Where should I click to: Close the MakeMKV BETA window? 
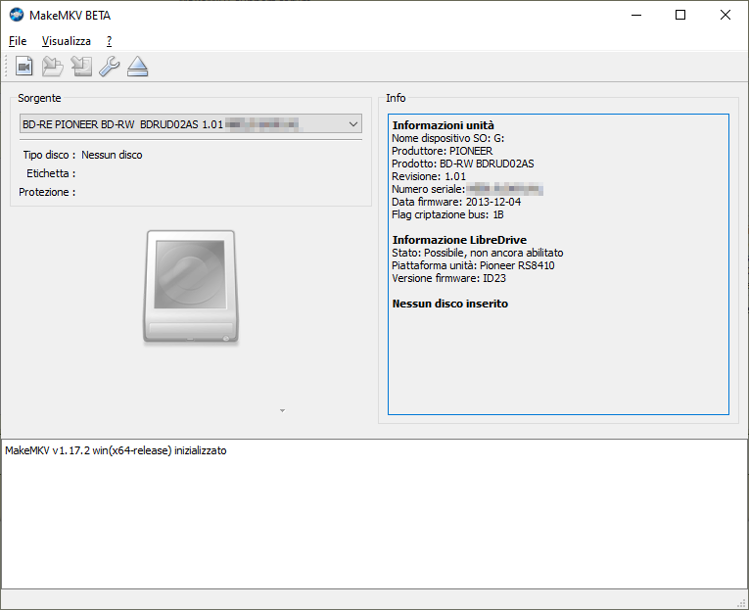726,16
